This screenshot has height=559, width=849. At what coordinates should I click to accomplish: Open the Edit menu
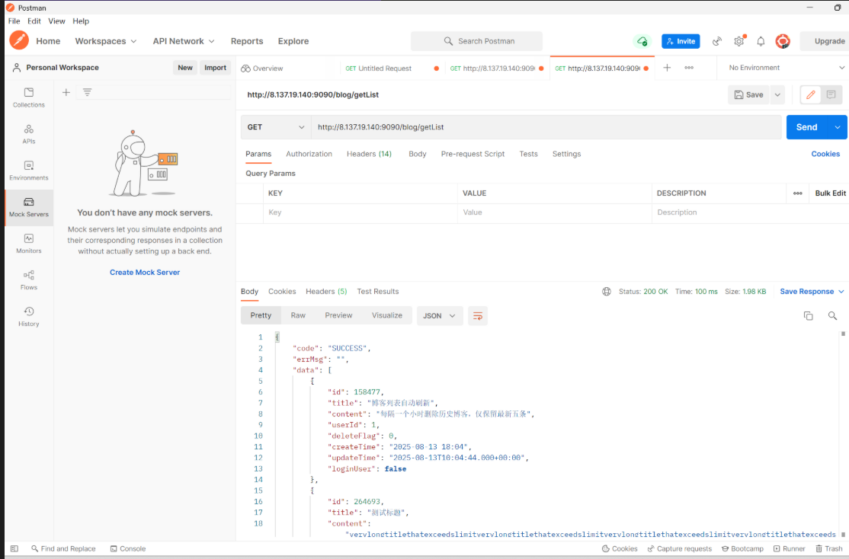click(34, 21)
